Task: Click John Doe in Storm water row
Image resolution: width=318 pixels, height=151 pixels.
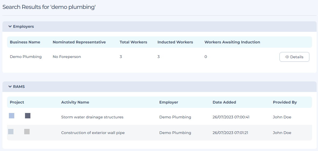Action: (282, 117)
